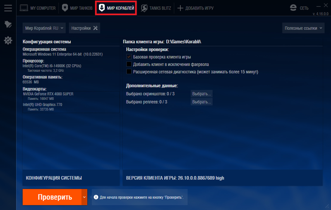Click the plus icon for adding game
The width and height of the screenshot is (331, 210).
(180, 8)
